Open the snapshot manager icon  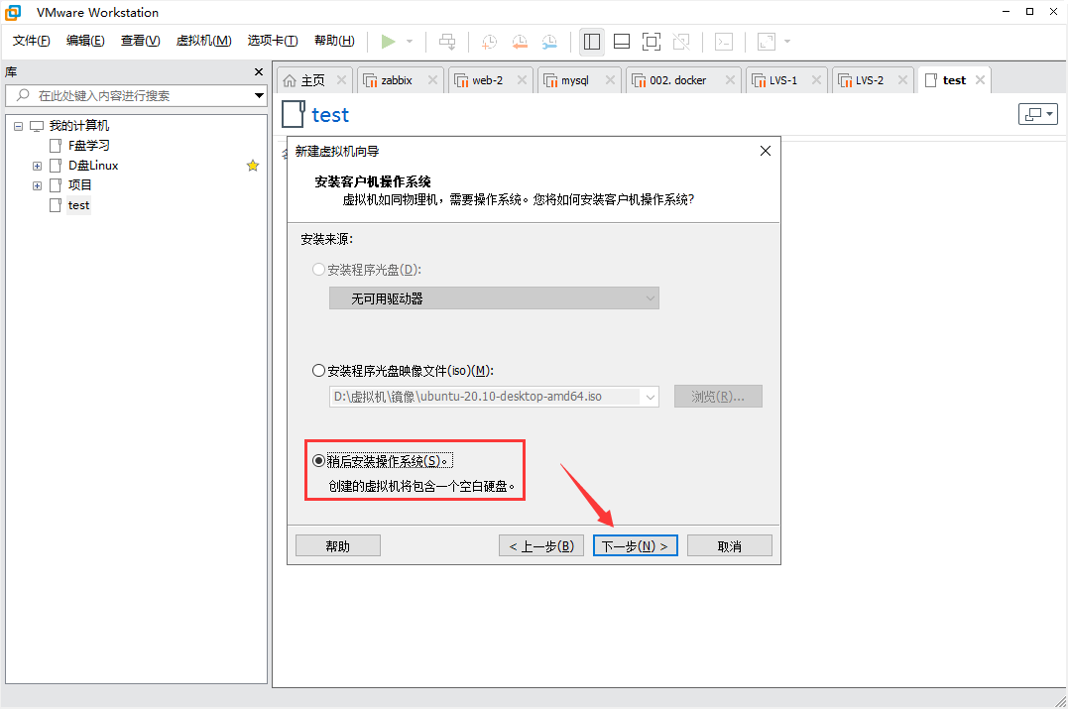[x=549, y=42]
